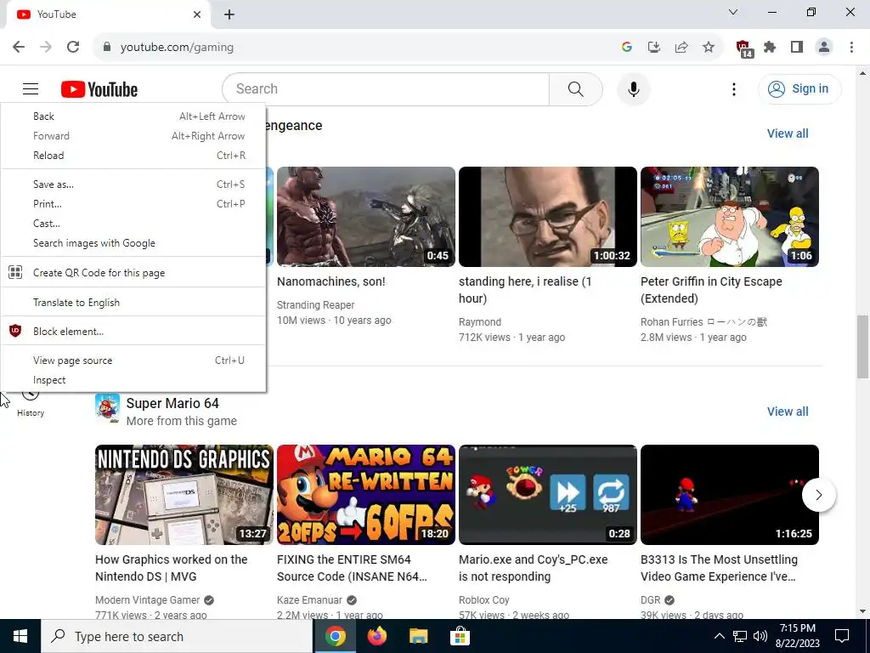Click Stranding Reaper channel name
The height and width of the screenshot is (653, 870).
(x=316, y=305)
